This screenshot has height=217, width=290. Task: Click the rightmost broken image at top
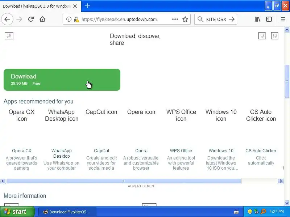[x=275, y=36]
